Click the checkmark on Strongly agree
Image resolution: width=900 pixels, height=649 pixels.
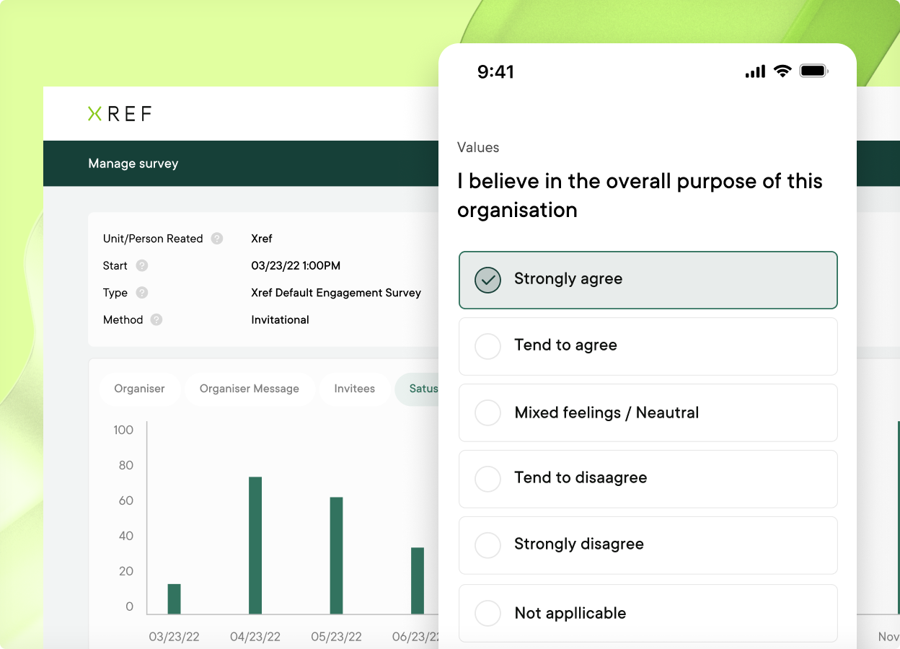point(487,280)
